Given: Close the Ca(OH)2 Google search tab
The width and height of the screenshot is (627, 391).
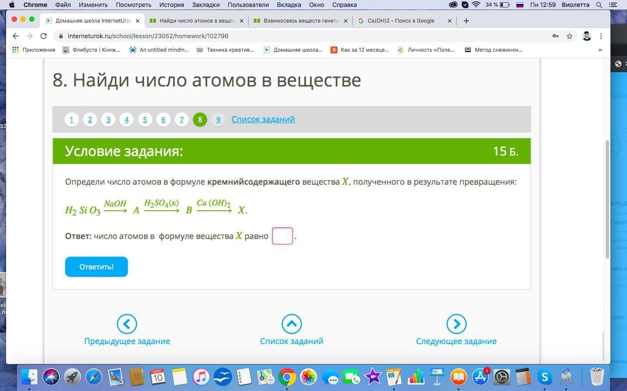Looking at the screenshot, I should [x=450, y=21].
